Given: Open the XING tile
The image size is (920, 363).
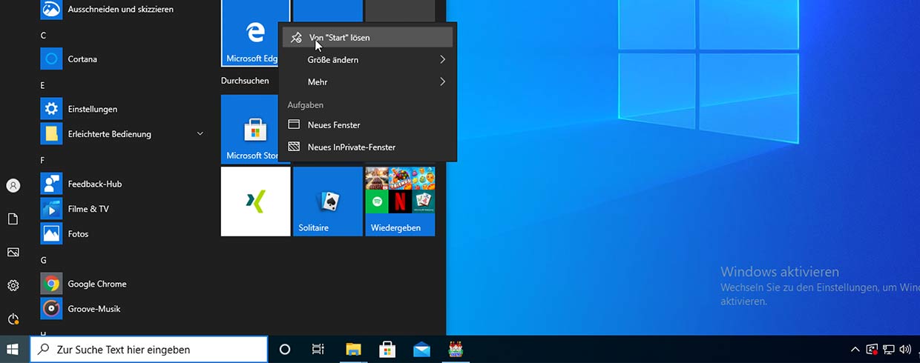Looking at the screenshot, I should click(x=255, y=202).
